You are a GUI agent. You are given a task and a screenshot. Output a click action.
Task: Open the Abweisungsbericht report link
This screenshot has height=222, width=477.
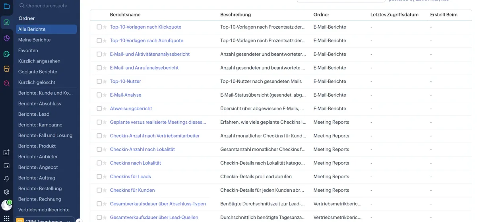click(131, 109)
